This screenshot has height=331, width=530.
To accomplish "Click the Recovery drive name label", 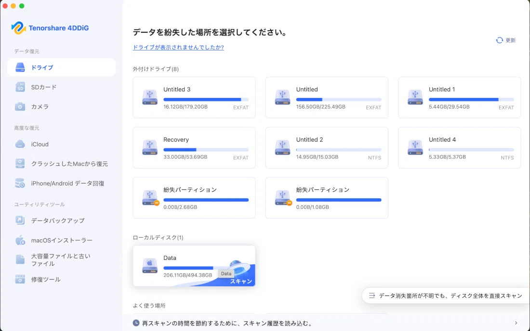I will tap(176, 139).
